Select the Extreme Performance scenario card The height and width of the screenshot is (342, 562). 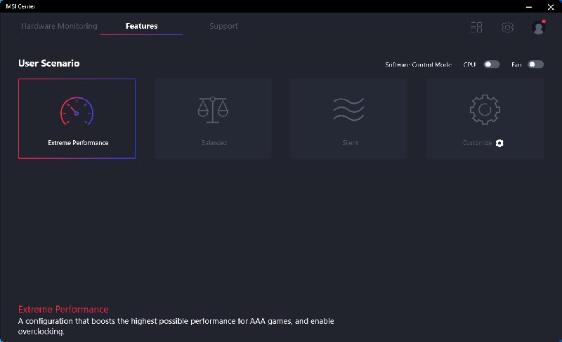(77, 118)
